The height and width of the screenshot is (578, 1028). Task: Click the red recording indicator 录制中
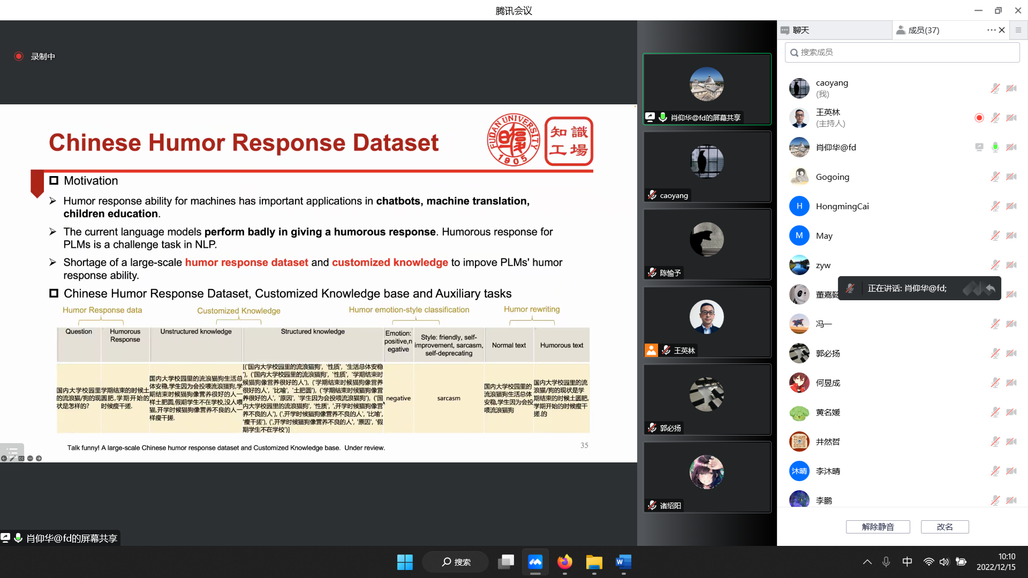pos(35,56)
